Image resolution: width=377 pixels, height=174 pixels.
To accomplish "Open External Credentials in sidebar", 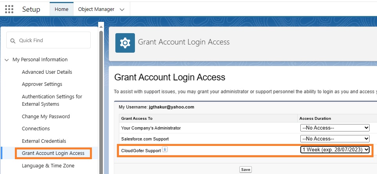I will pyautogui.click(x=44, y=141).
